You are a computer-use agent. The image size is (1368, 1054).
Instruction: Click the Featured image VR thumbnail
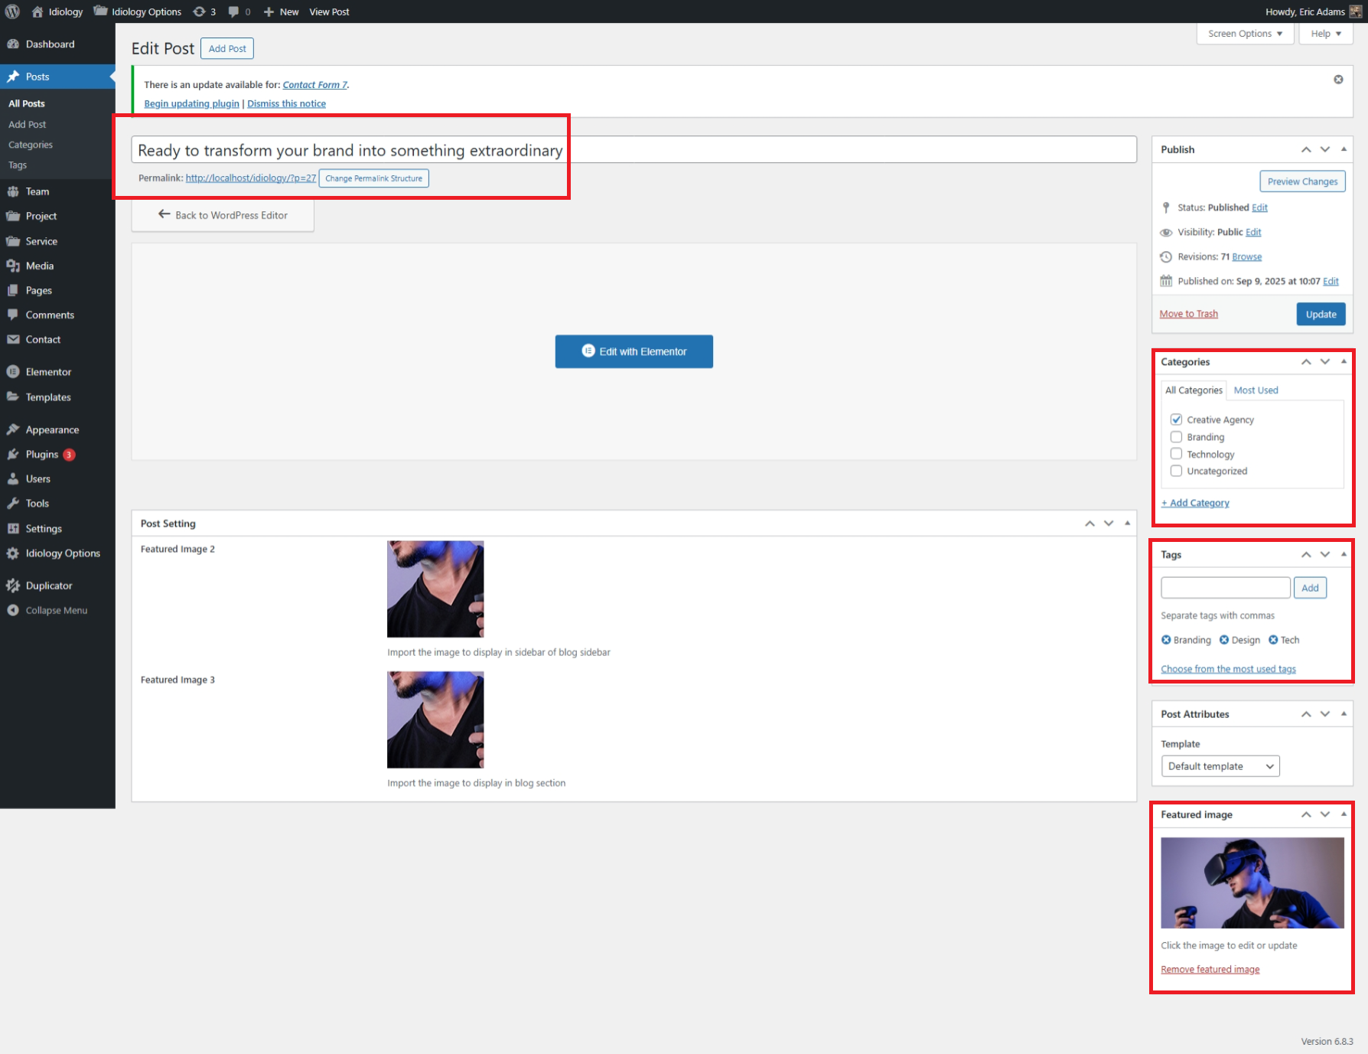click(x=1252, y=883)
